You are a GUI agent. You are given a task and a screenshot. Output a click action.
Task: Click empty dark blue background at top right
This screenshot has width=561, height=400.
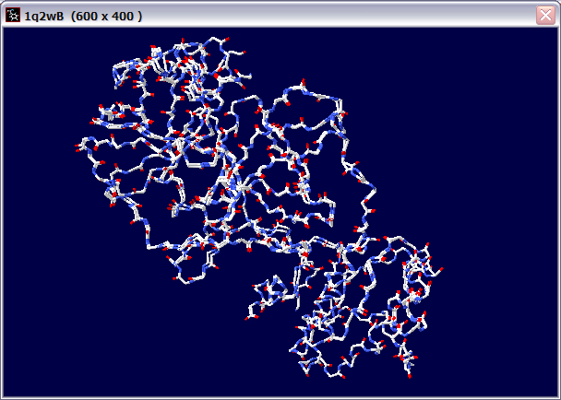(x=480, y=74)
